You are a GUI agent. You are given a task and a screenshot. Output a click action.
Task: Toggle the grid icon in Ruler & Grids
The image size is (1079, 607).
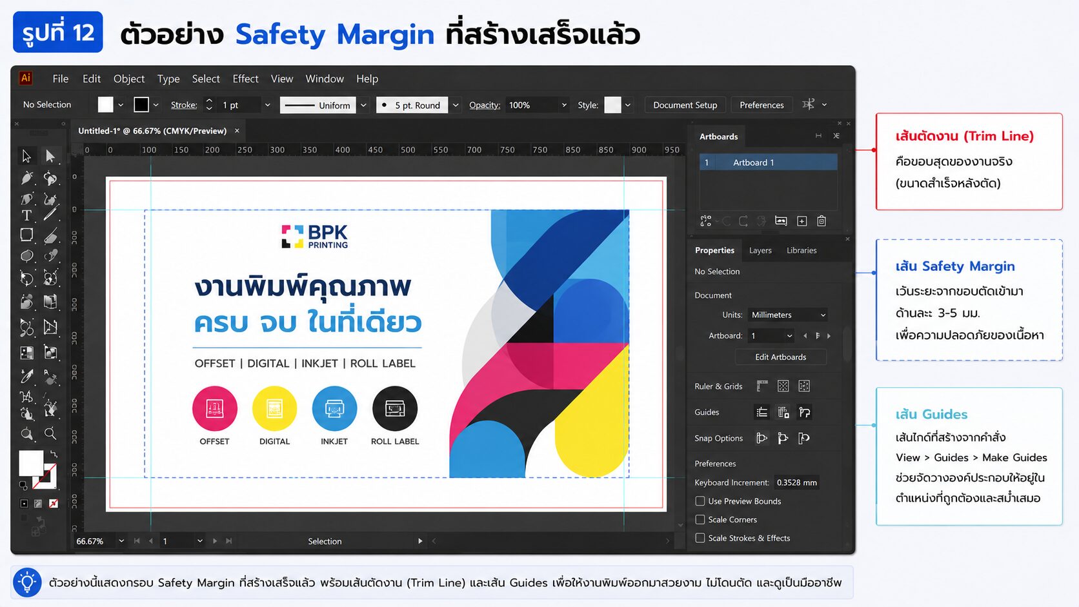pos(783,386)
